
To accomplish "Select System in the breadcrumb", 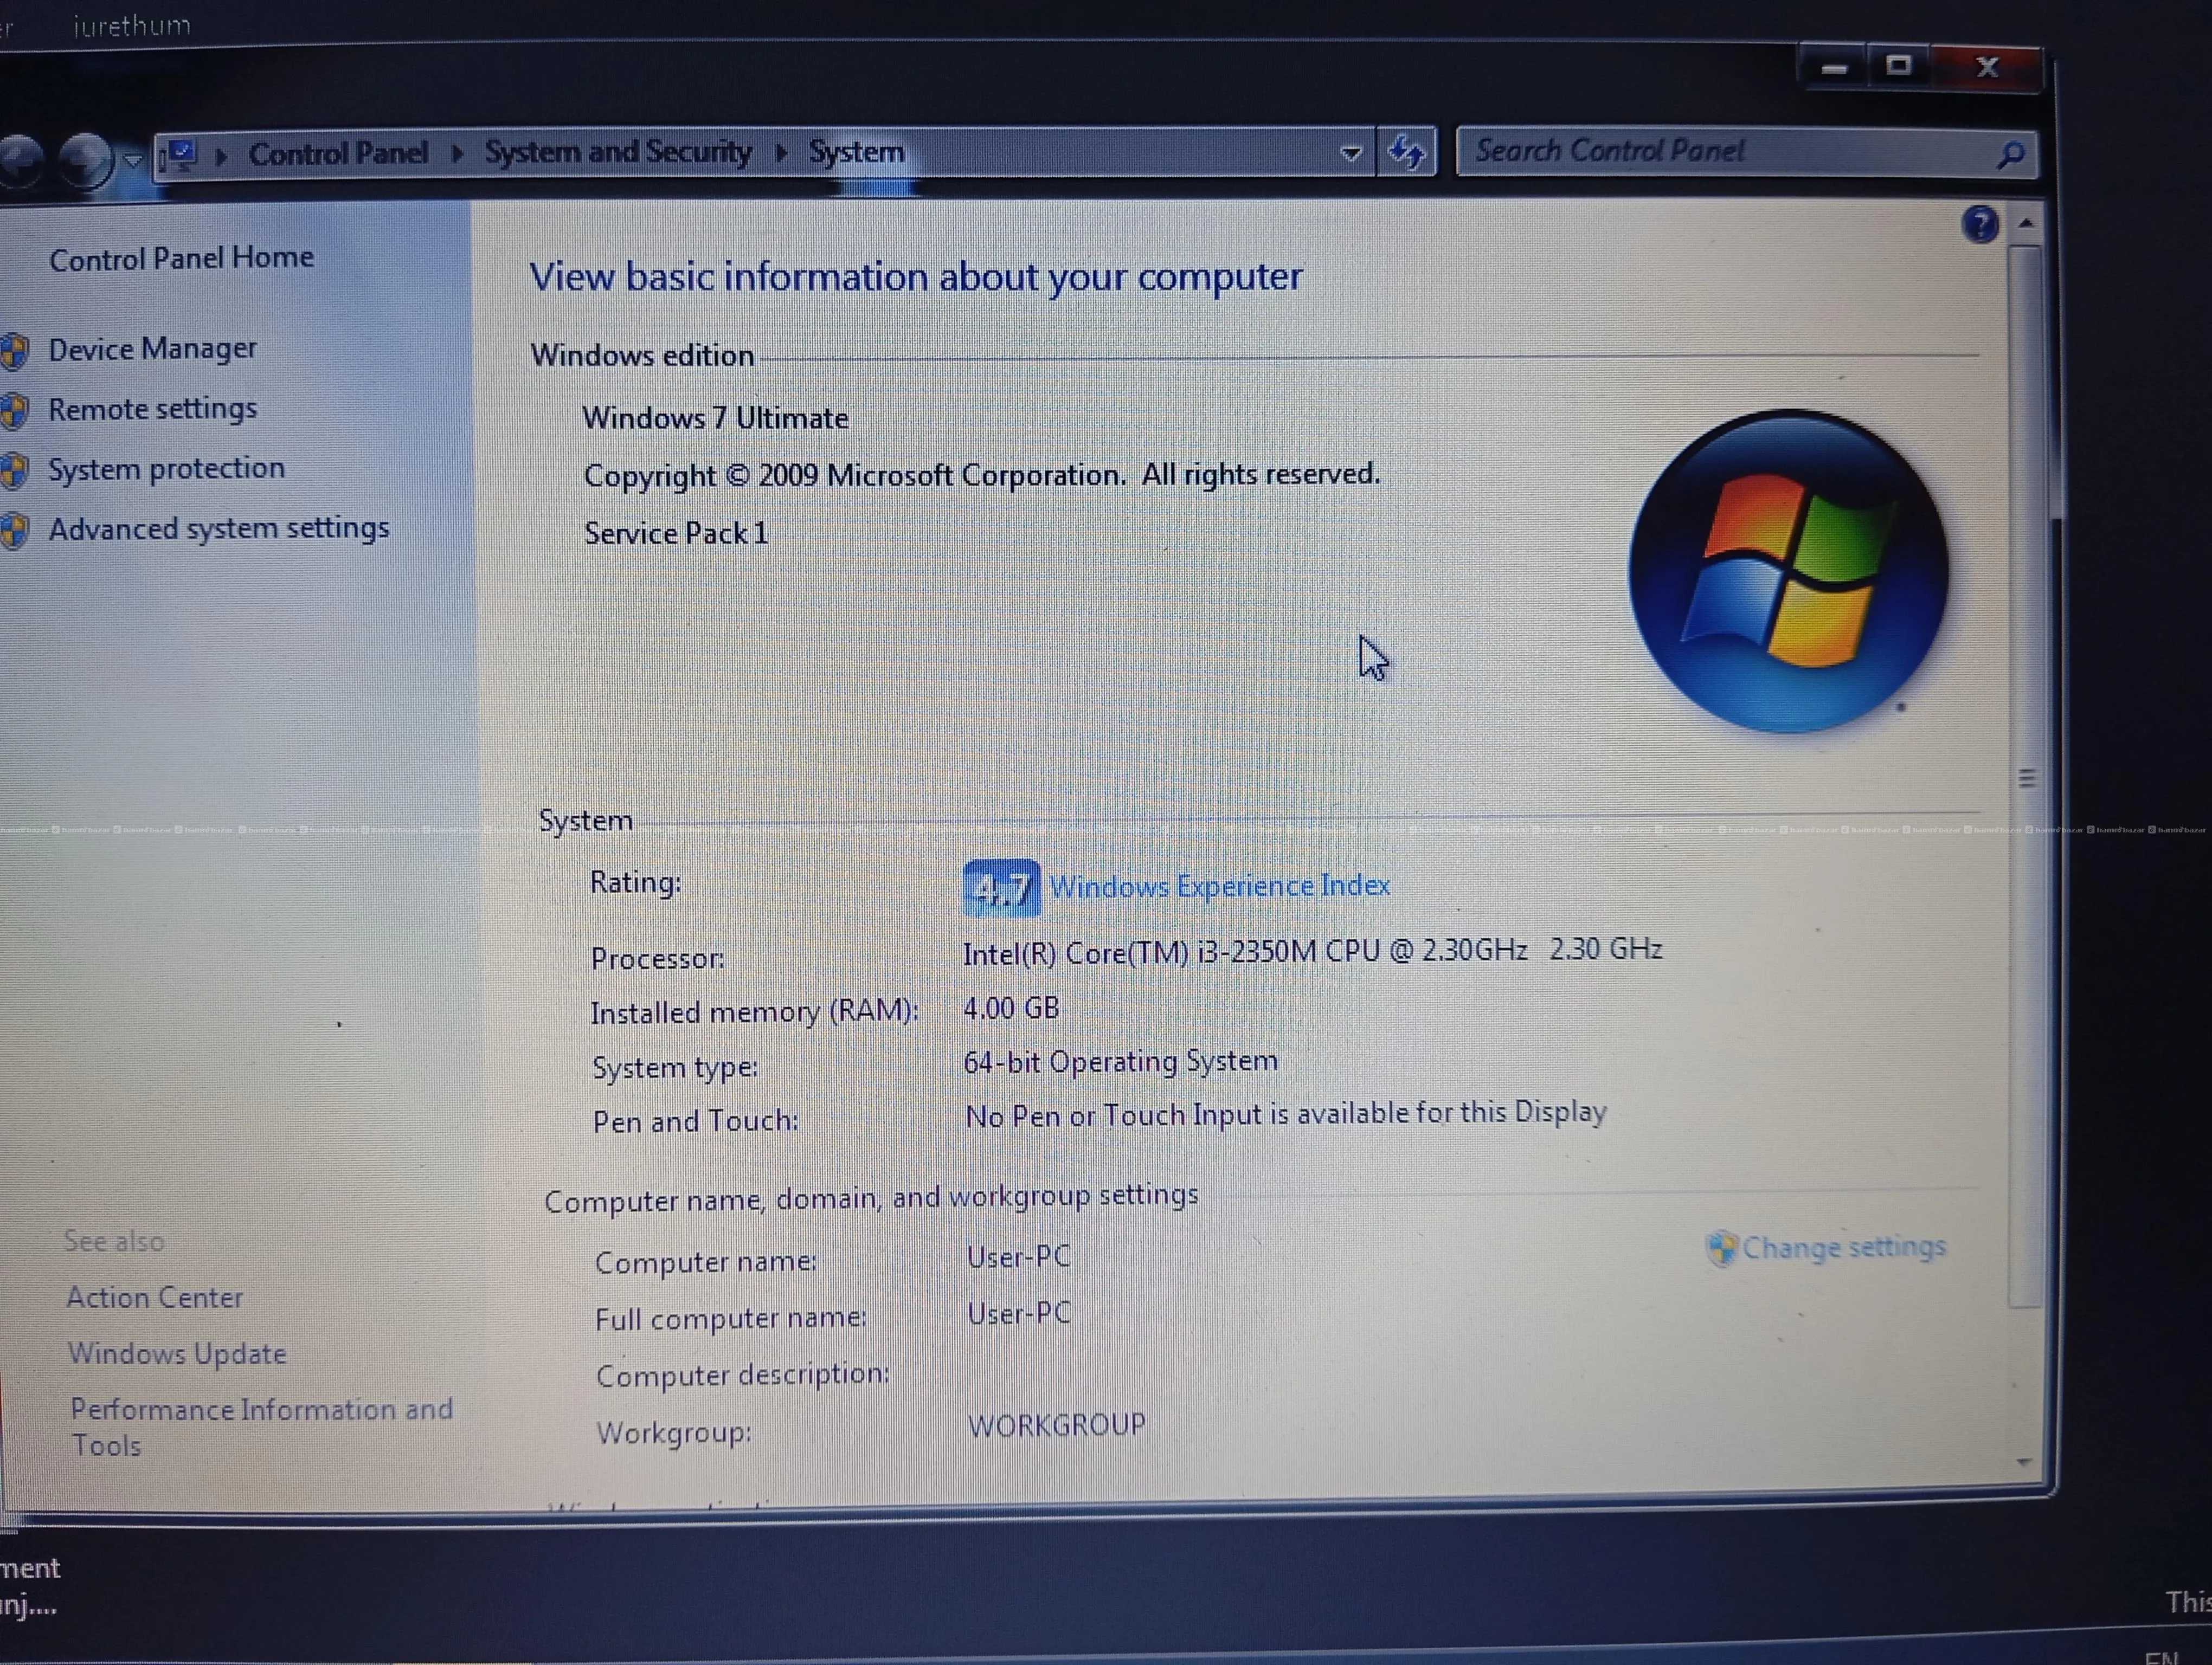I will point(856,152).
